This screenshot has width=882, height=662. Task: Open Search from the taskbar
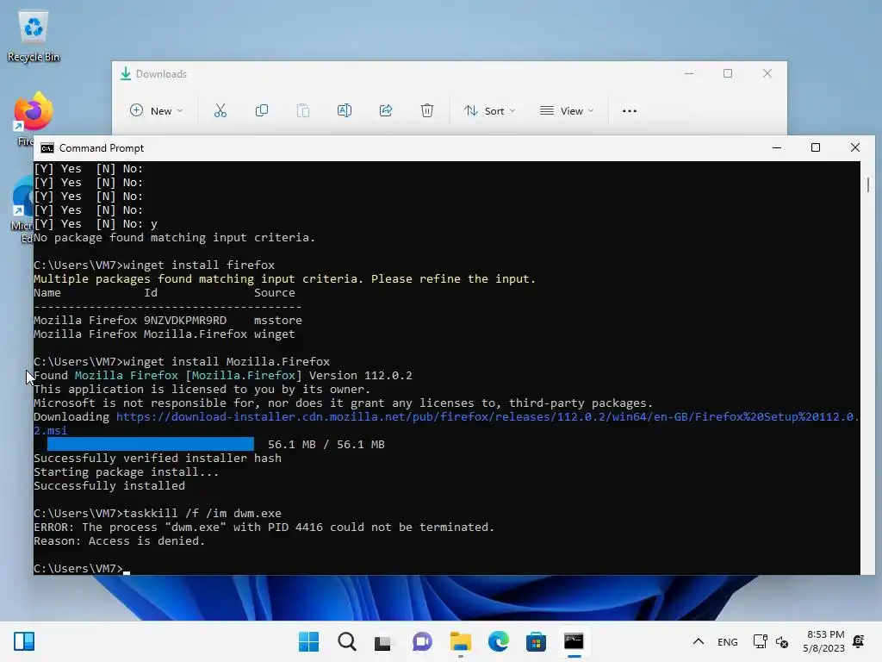point(346,641)
